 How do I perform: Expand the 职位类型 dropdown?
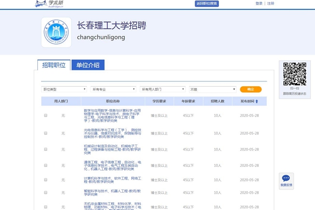click(x=64, y=89)
